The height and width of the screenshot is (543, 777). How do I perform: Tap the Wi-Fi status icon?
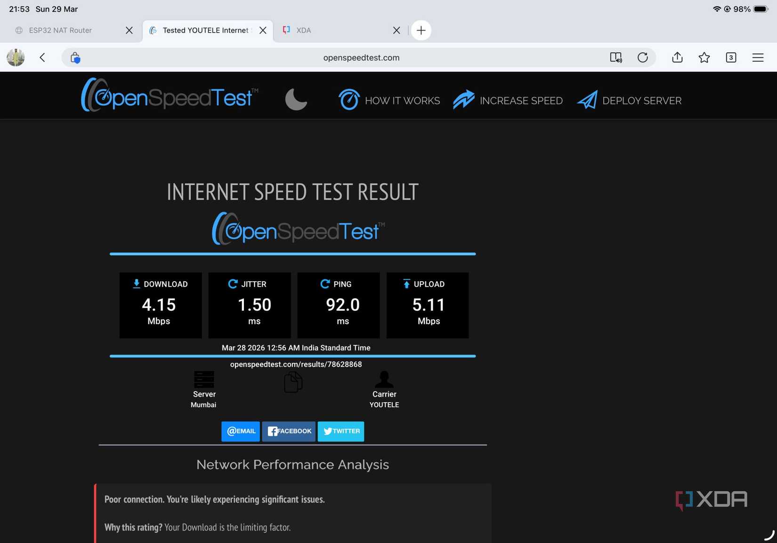[717, 9]
